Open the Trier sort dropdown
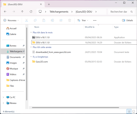Image resolution: width=137 pixels, height=114 pixels. coord(83,20)
